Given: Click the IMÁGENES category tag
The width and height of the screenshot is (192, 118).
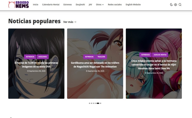Looking at the screenshot, I should pyautogui.click(x=42, y=57).
